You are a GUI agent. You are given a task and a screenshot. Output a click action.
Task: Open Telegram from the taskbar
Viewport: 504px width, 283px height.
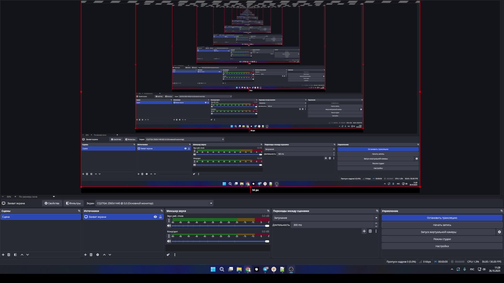(x=266, y=269)
